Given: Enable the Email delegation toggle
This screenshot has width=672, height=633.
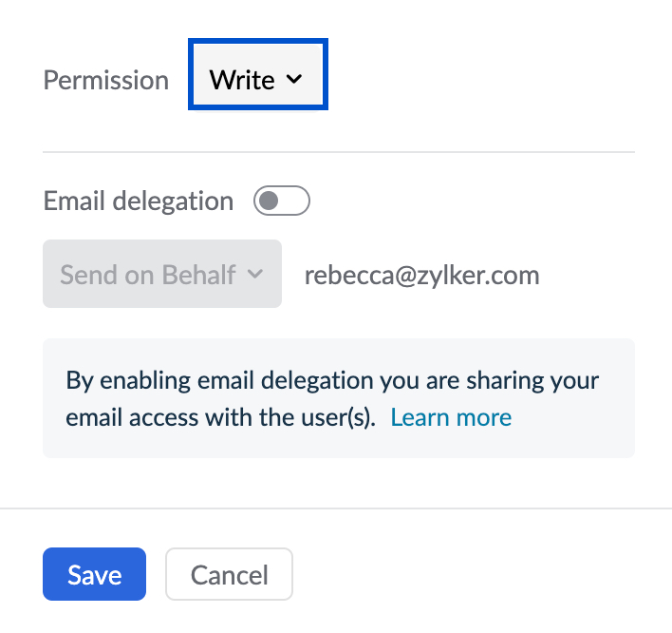Looking at the screenshot, I should 282,201.
